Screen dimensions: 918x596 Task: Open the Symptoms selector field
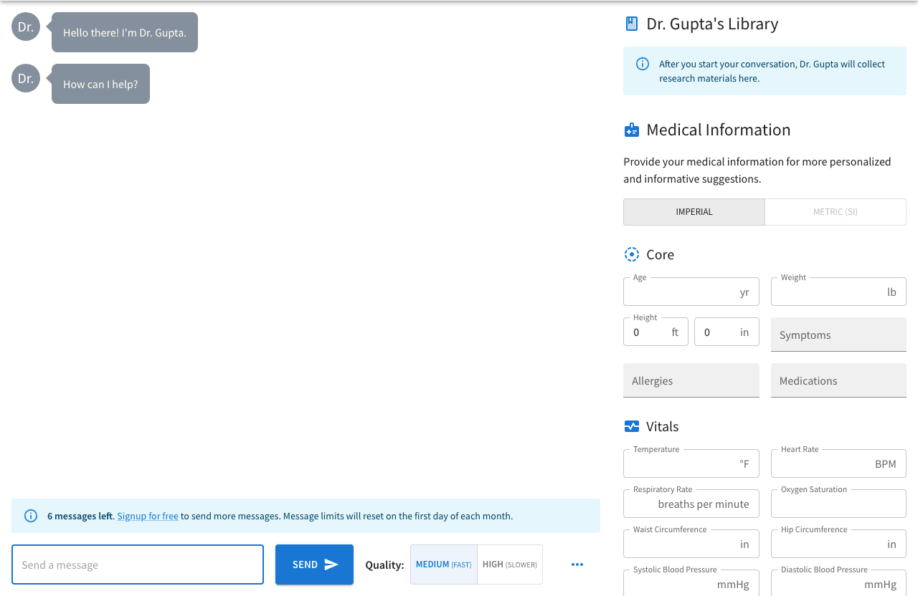(x=838, y=335)
